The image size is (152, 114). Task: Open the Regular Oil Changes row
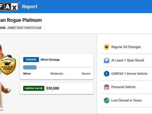(x=127, y=47)
